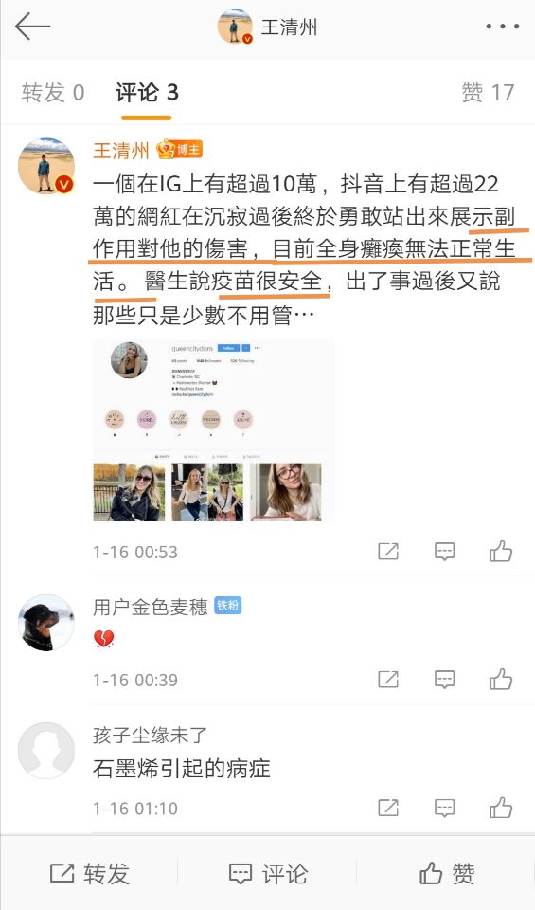Like the 石墨烯引起的病症 comment

[501, 808]
